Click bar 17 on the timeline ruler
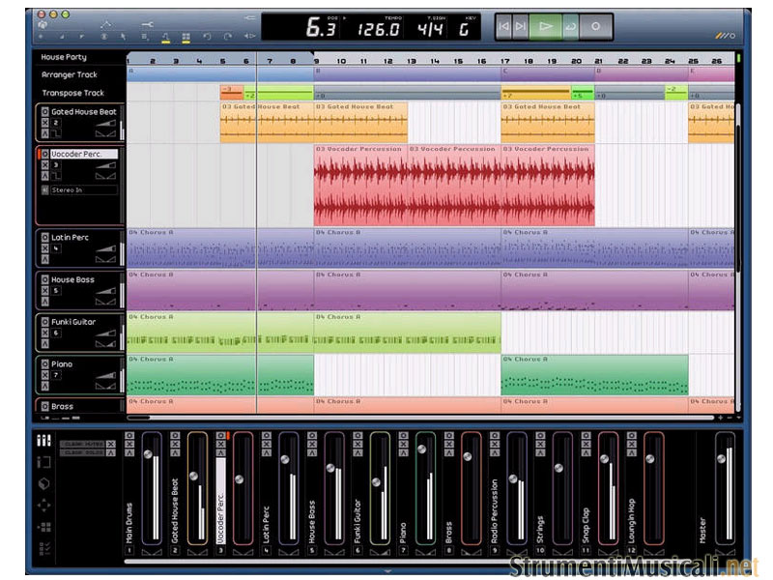Screen dimensions: 773x580 pos(506,61)
